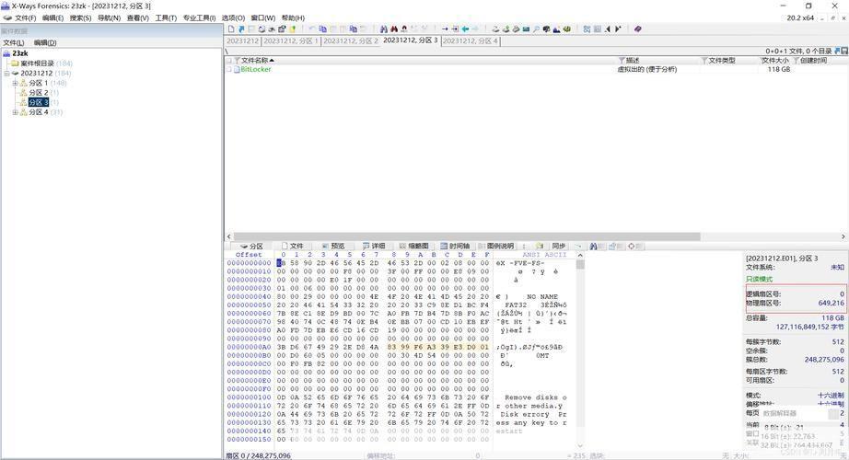Click the hex editor vertical scrollbar
Screen dimensions: 849x460
click(580, 350)
